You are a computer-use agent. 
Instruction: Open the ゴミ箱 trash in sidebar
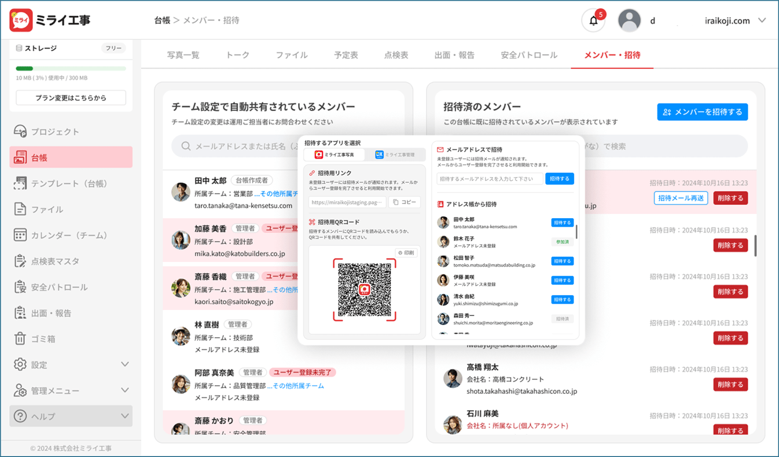pyautogui.click(x=71, y=339)
